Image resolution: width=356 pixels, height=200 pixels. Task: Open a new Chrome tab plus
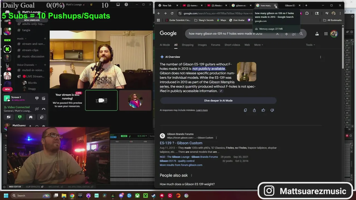pyautogui.click(x=306, y=5)
